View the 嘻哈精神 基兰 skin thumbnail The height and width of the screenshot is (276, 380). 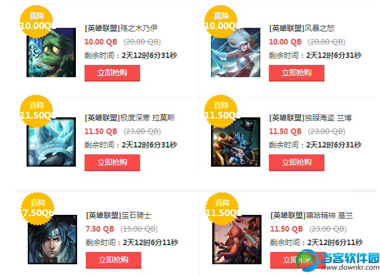(x=237, y=240)
